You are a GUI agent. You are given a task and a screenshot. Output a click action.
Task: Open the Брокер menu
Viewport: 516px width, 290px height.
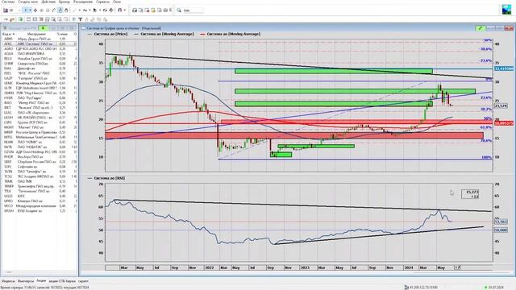click(64, 2)
